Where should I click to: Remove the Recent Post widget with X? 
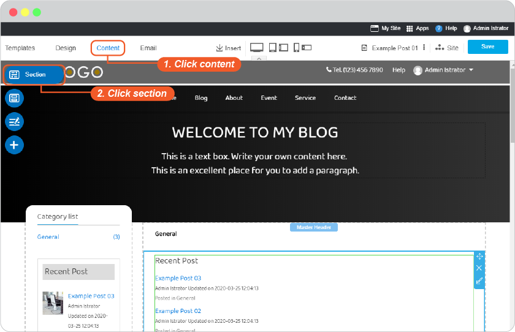tap(479, 268)
